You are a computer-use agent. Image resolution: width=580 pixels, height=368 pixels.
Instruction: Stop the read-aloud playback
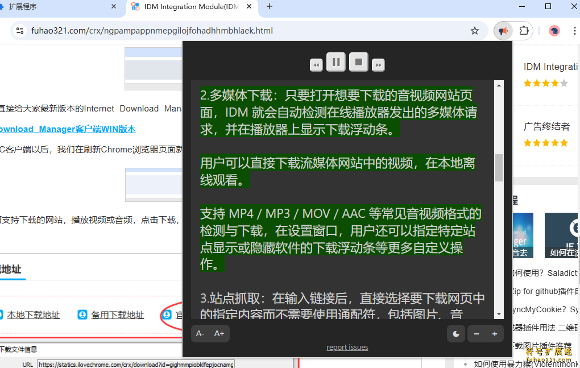click(x=358, y=62)
